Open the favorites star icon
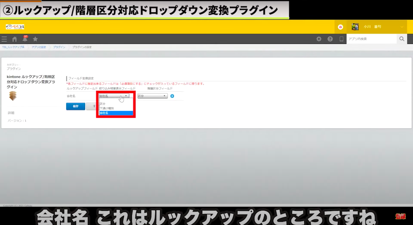This screenshot has height=225, width=413. pyautogui.click(x=35, y=39)
